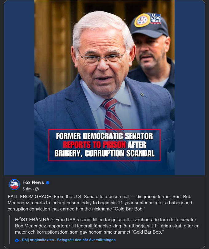This screenshot has height=249, width=209.
Task: Click the blue verified badge
Action: tap(48, 183)
